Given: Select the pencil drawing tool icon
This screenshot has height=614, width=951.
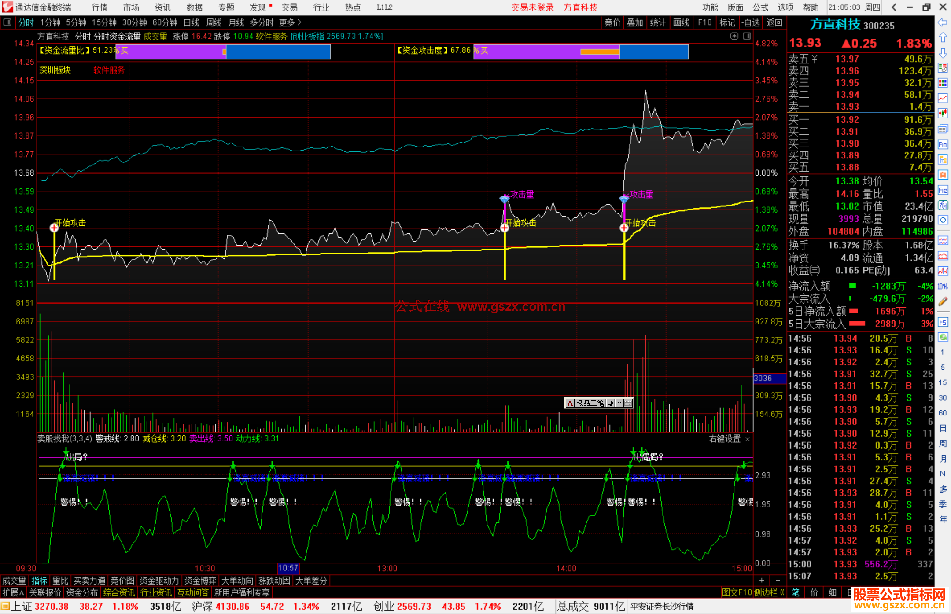Looking at the screenshot, I should pyautogui.click(x=943, y=301).
